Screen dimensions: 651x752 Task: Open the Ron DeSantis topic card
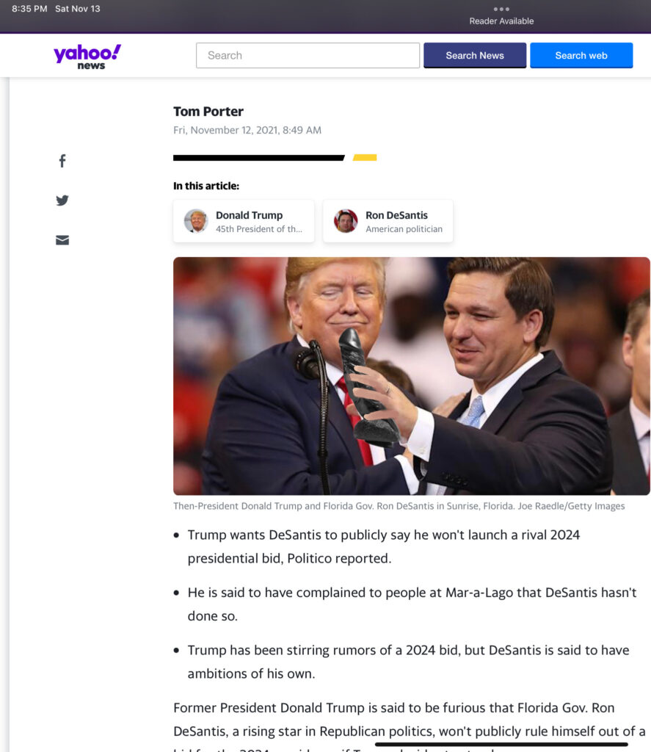click(x=388, y=221)
